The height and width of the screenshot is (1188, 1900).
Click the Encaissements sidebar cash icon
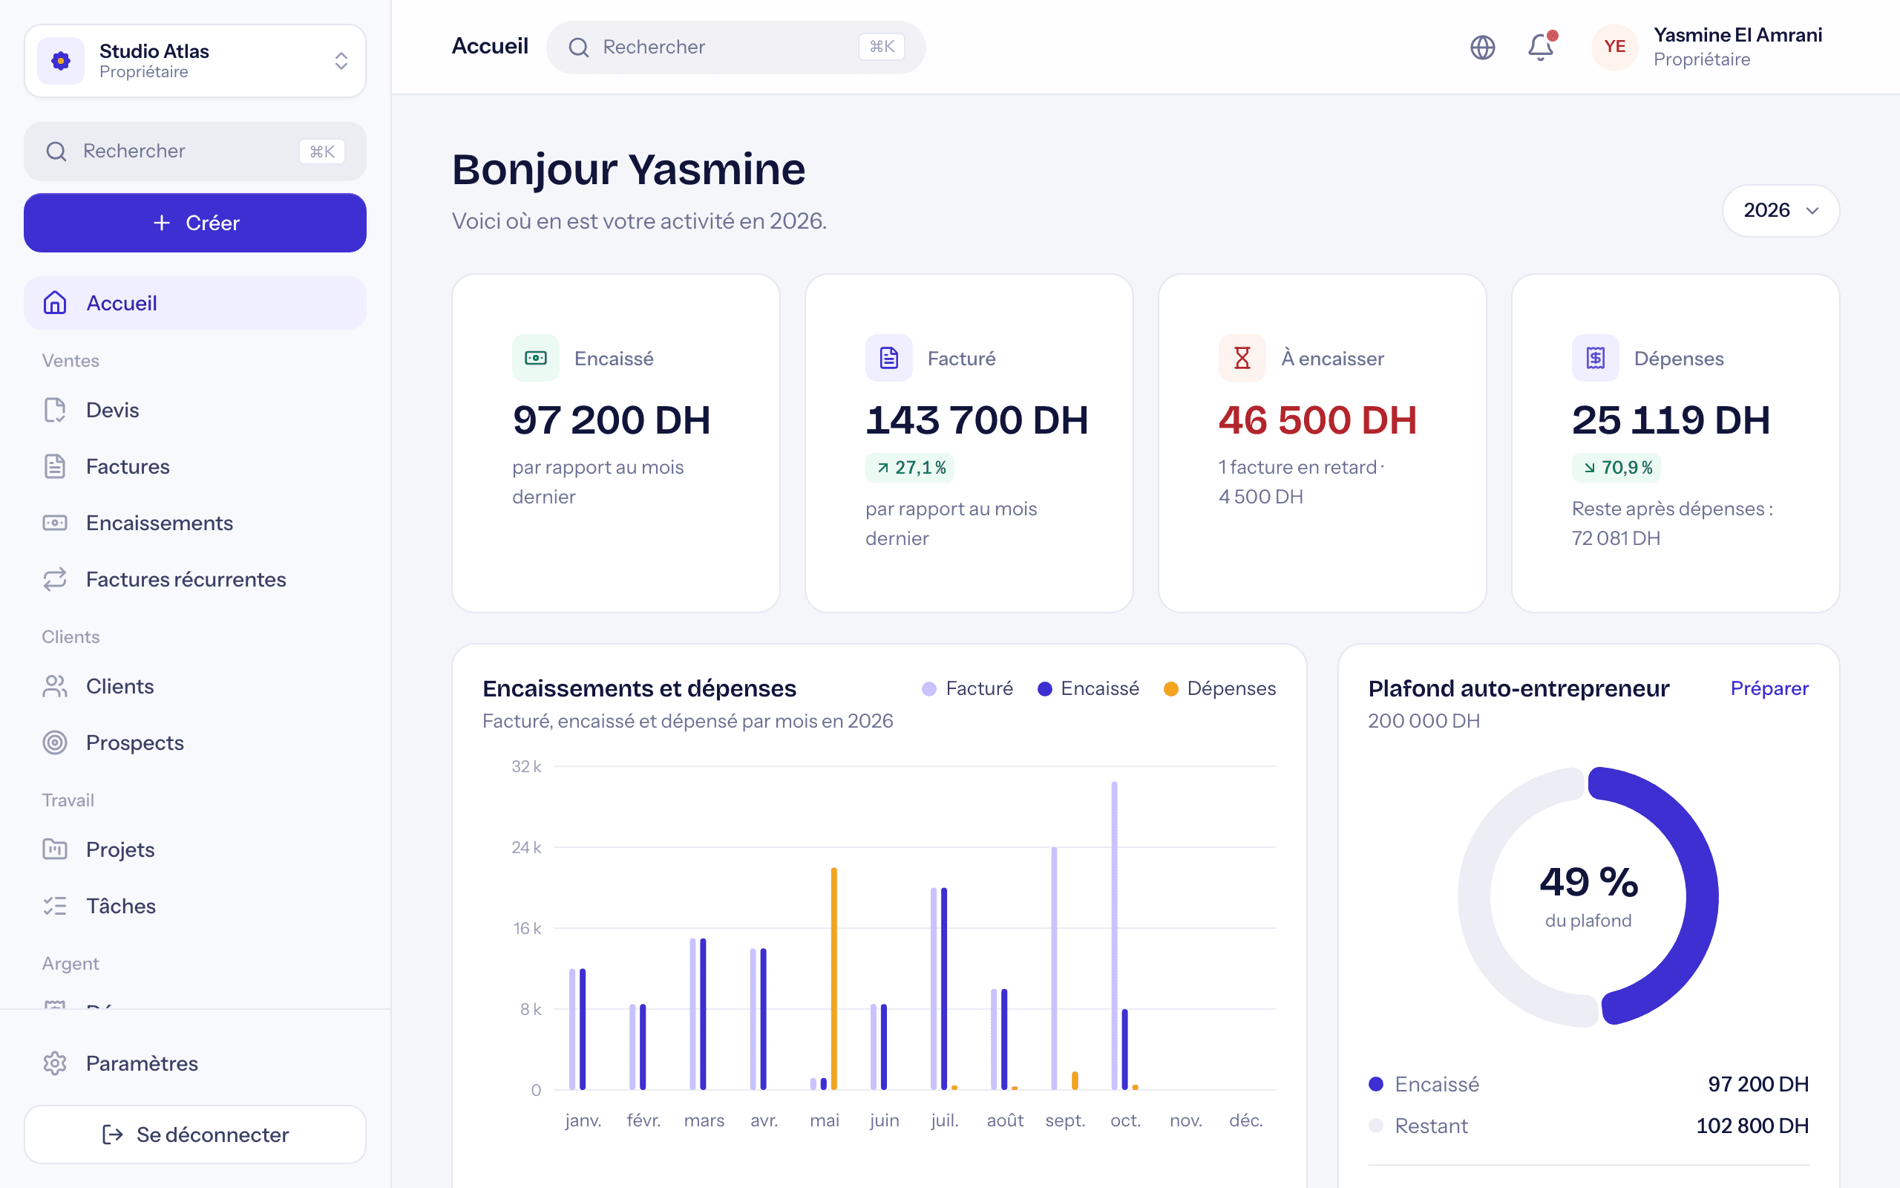[55, 523]
